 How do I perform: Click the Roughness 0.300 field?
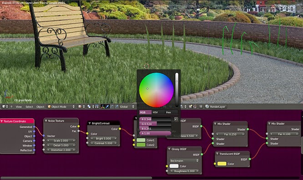click(x=184, y=171)
